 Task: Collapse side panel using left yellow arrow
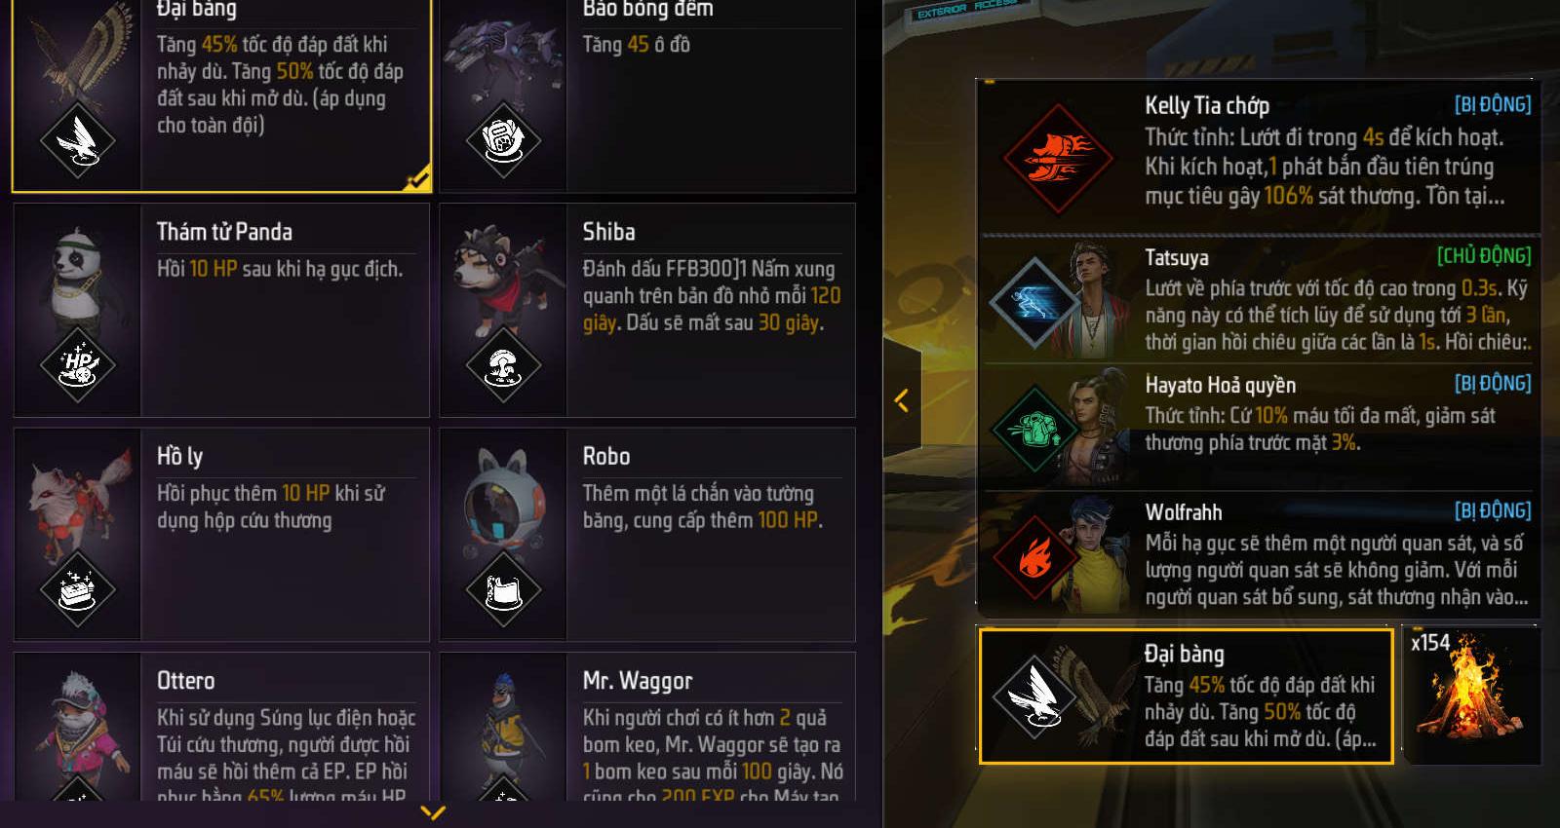[902, 399]
